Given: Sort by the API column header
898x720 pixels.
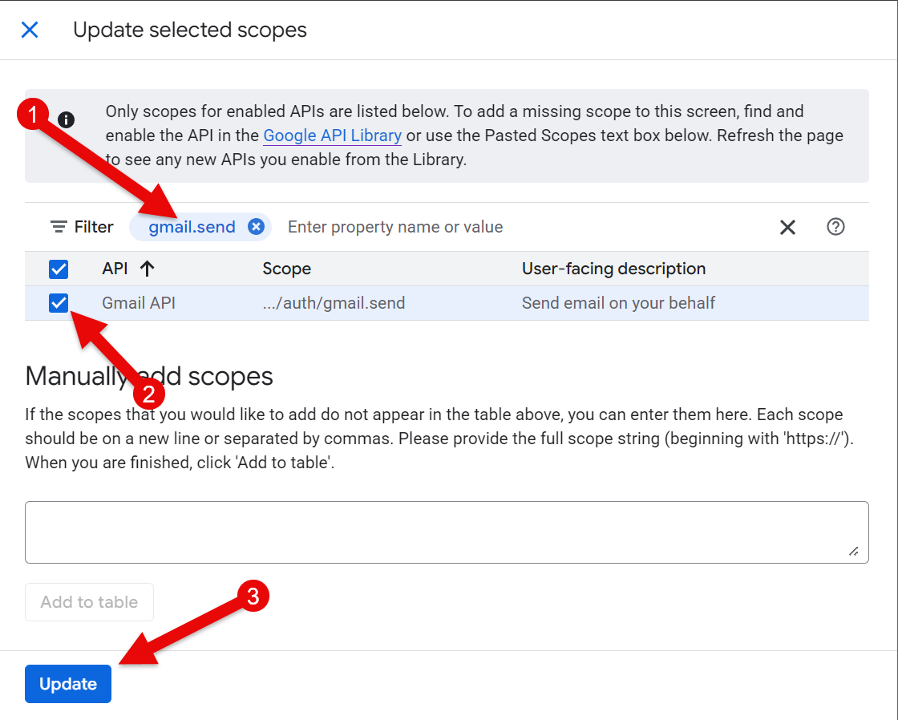Looking at the screenshot, I should coord(115,269).
